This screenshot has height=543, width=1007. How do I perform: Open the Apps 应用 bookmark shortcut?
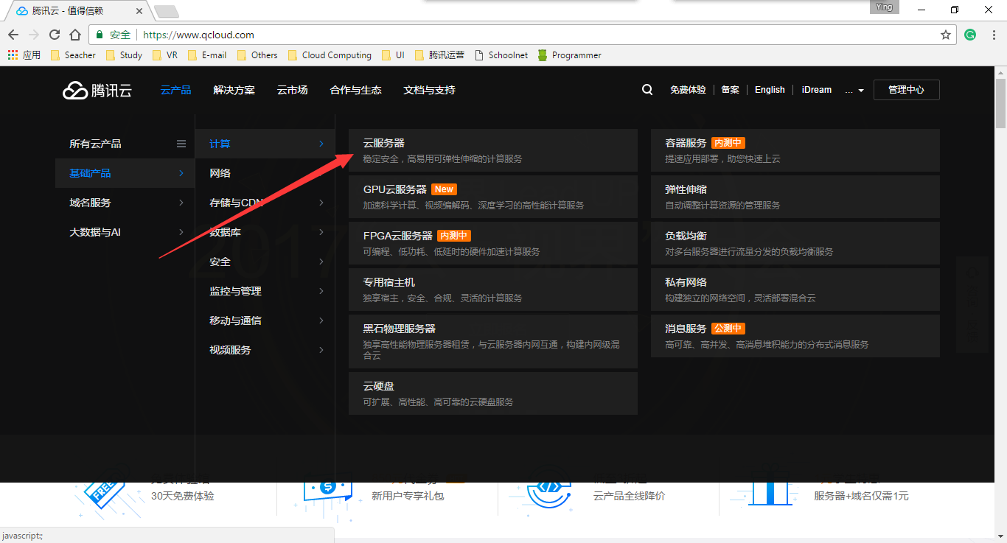[24, 55]
